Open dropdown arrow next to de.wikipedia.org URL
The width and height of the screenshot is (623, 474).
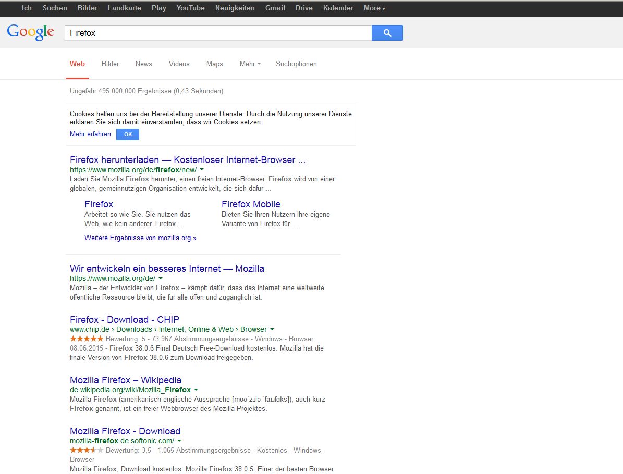(x=196, y=390)
